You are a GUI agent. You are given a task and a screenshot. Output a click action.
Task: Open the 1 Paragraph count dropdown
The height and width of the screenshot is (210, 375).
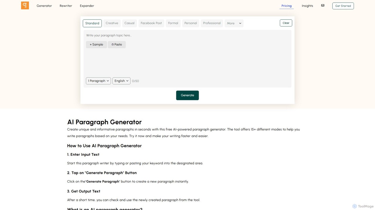point(98,81)
